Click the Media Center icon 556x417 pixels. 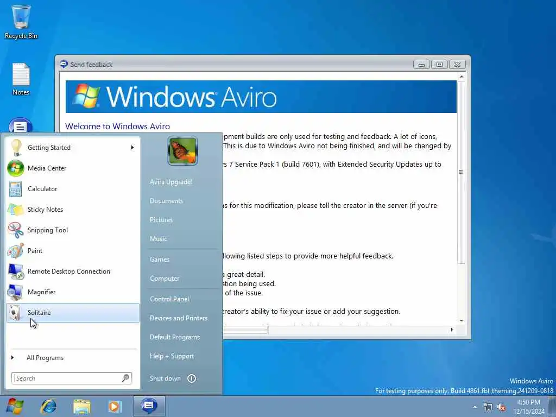(16, 168)
